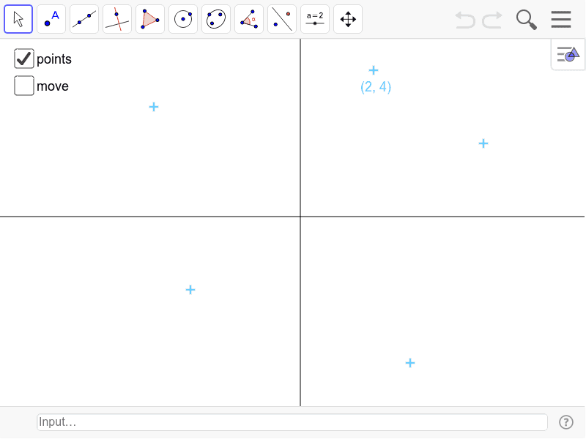Select the Polygon tool
Image resolution: width=586 pixels, height=439 pixels.
150,19
